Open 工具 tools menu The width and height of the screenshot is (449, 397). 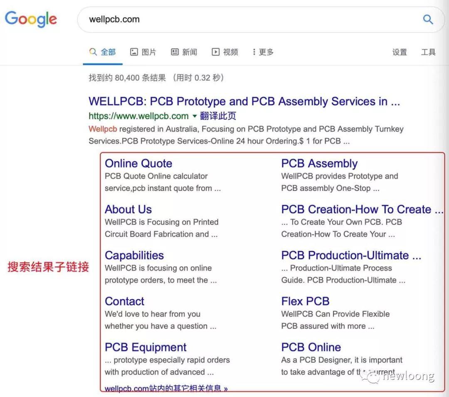(428, 52)
